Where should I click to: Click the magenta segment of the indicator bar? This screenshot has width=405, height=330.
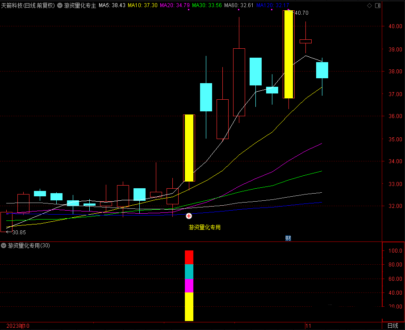pos(189,285)
